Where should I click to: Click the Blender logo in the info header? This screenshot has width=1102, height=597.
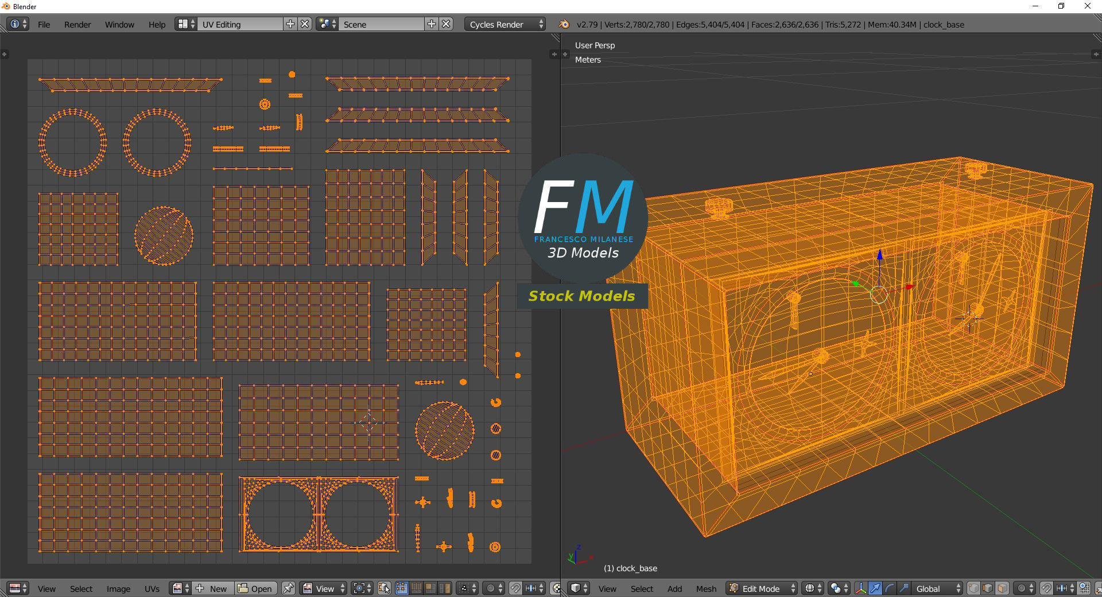[x=564, y=24]
